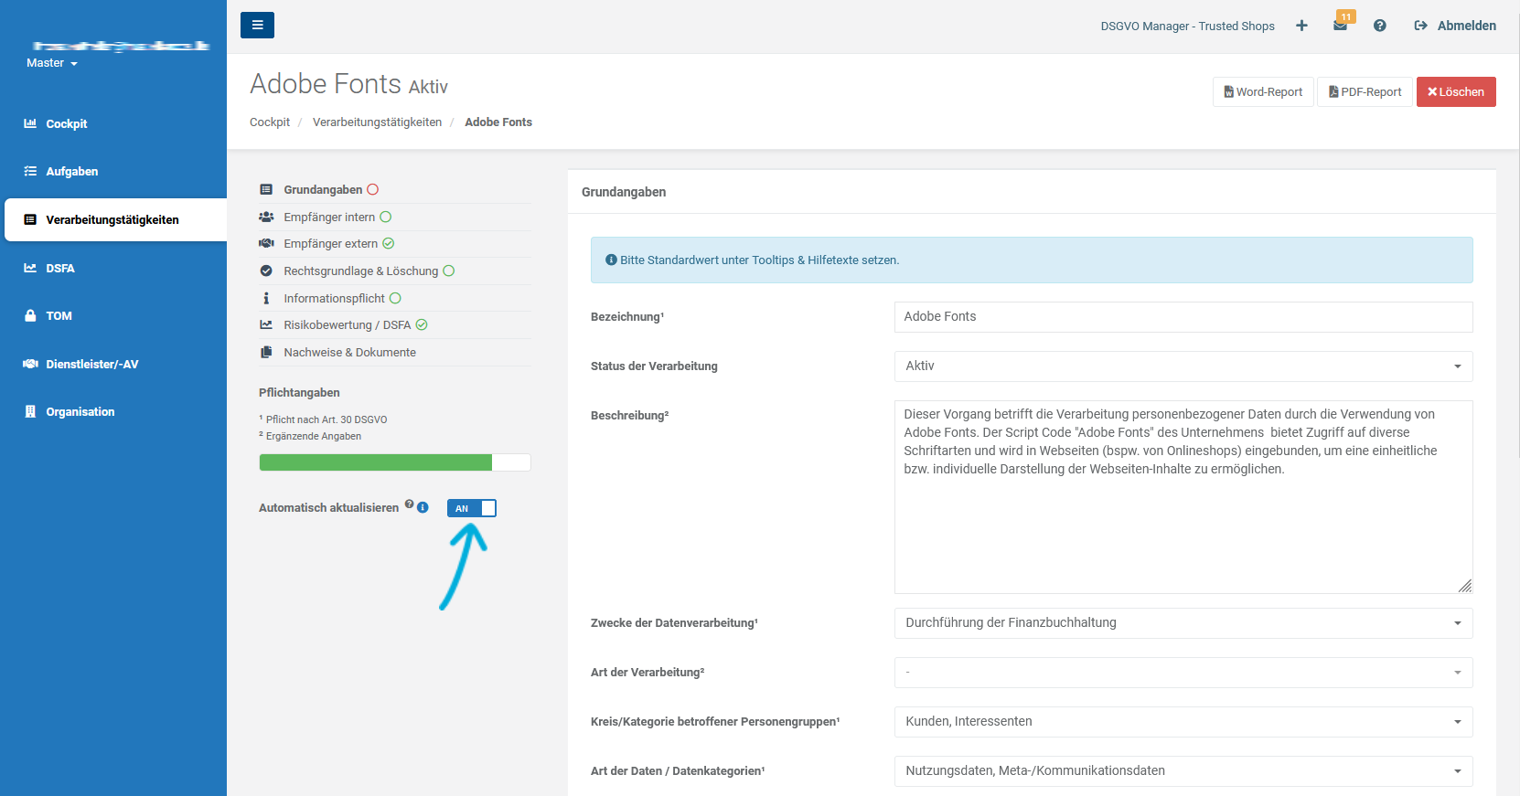Open Zwecke der Datenverarbeitung dropdown
The width and height of the screenshot is (1520, 796).
pos(1183,622)
